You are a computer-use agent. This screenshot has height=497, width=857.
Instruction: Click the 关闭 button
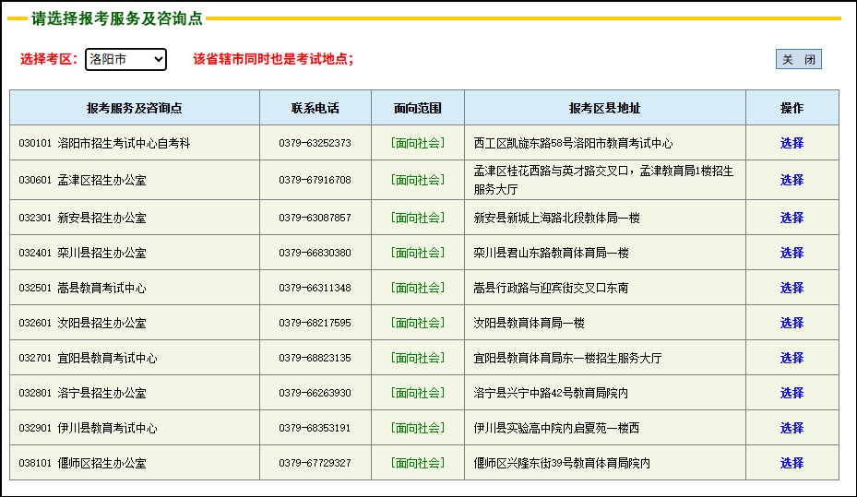pyautogui.click(x=798, y=60)
